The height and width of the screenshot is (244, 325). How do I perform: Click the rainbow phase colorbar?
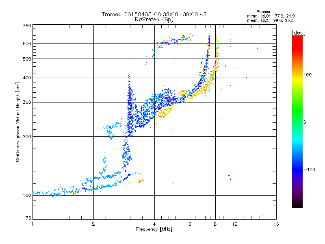297,121
